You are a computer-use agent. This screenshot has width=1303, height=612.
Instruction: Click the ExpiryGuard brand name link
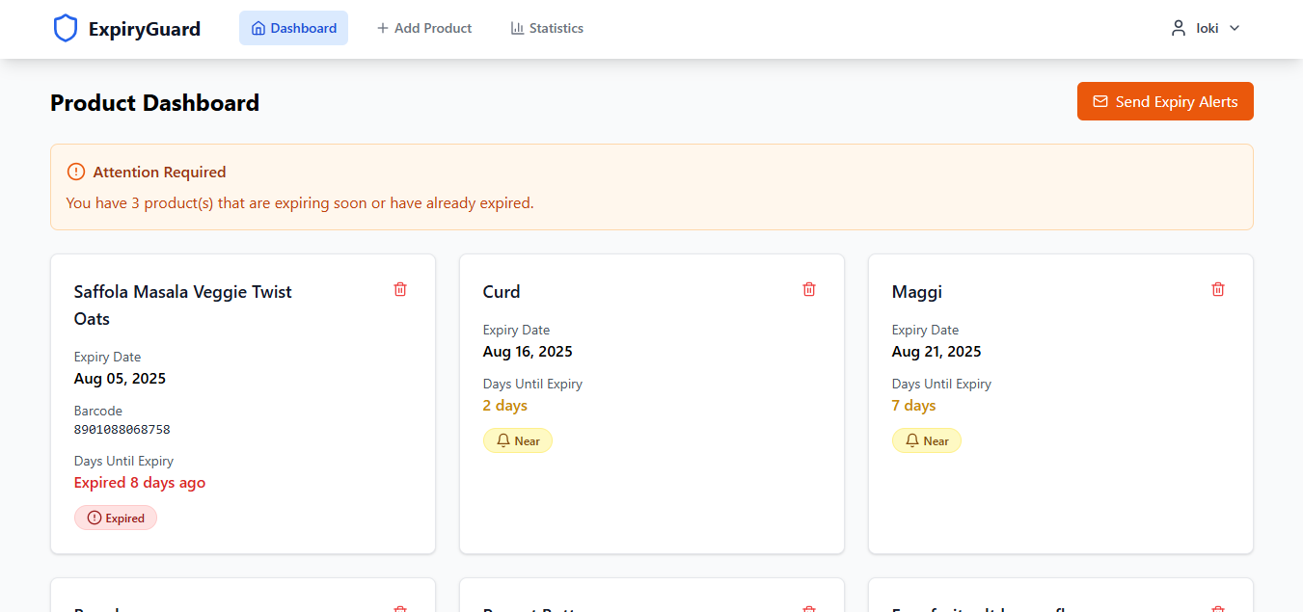click(144, 29)
